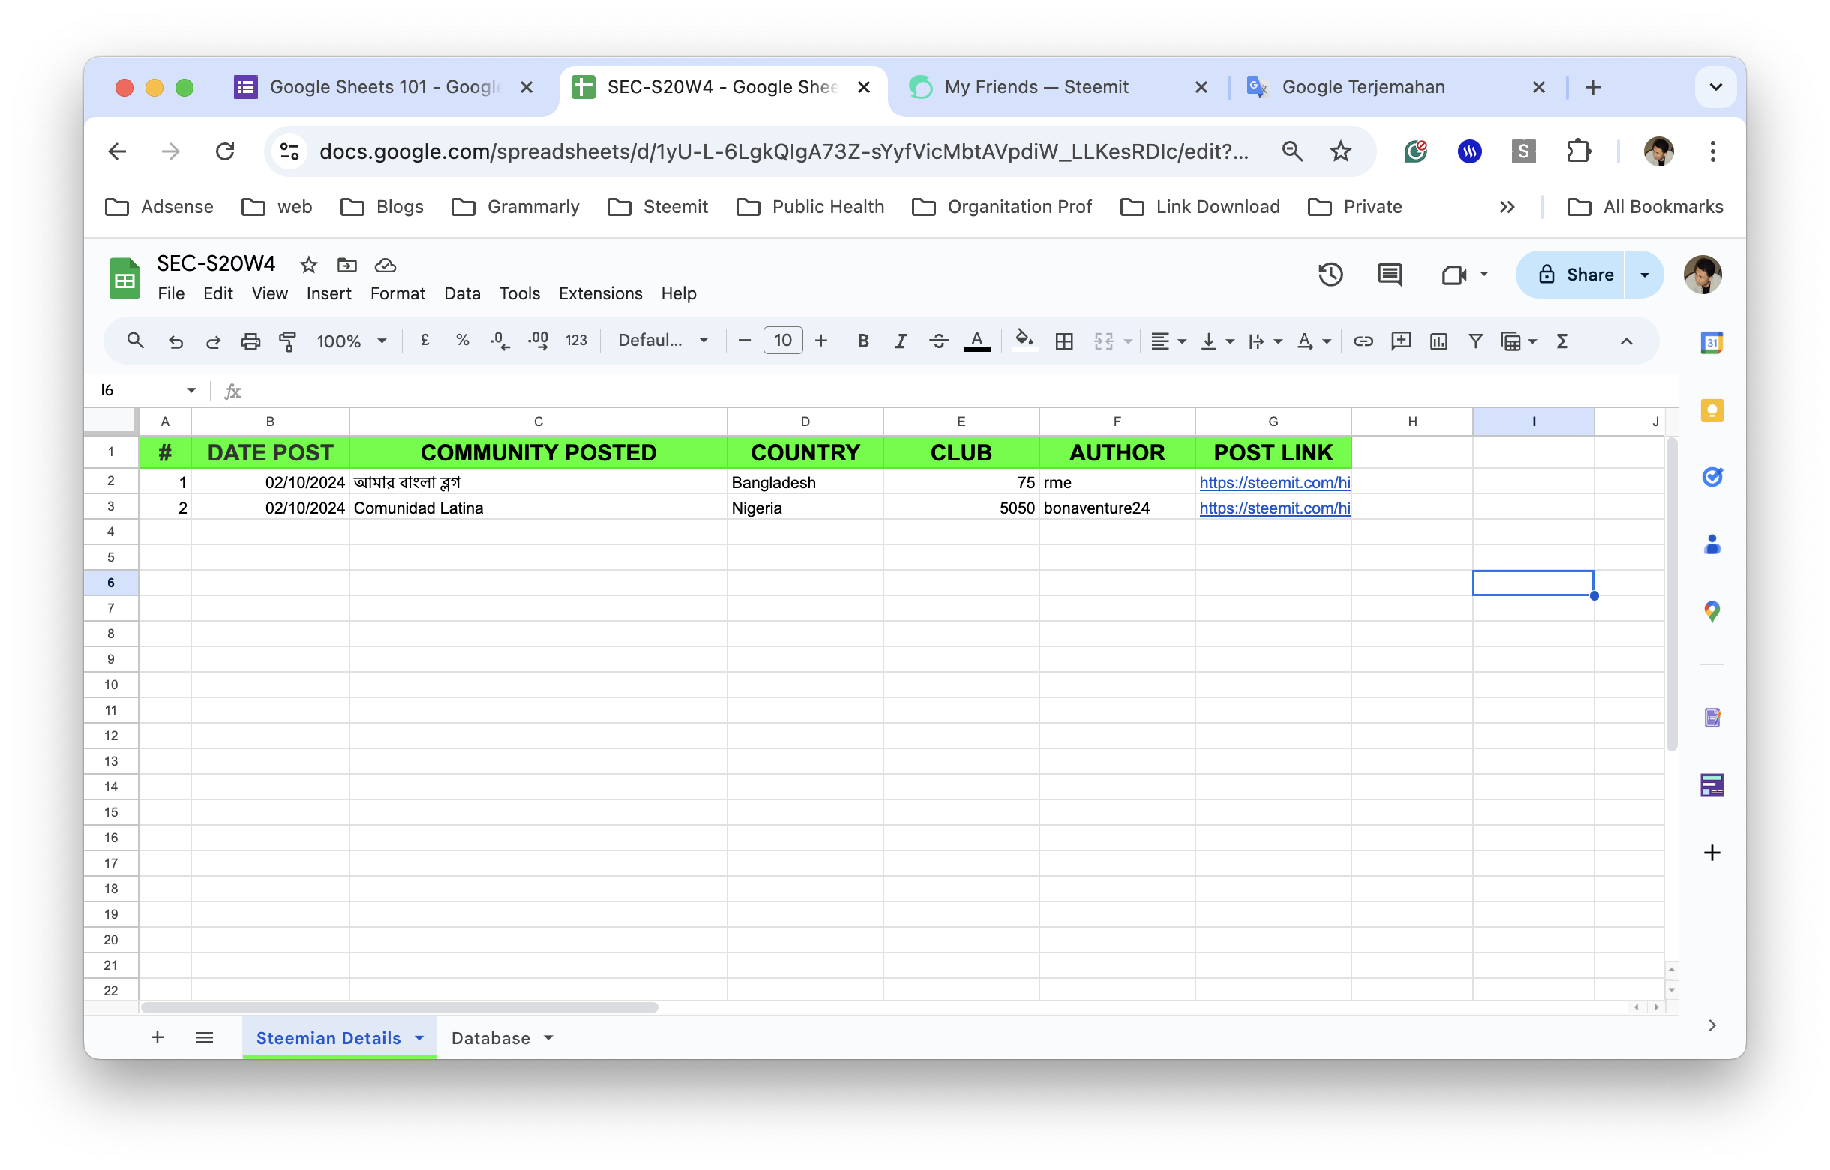The width and height of the screenshot is (1830, 1170).
Task: Open version history clock icon
Action: [x=1330, y=274]
